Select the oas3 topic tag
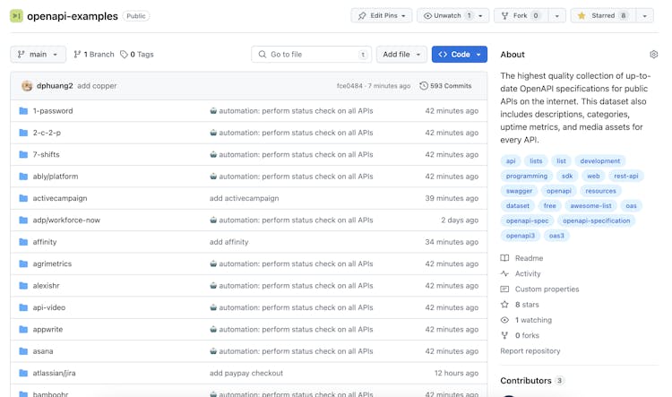 (556, 236)
